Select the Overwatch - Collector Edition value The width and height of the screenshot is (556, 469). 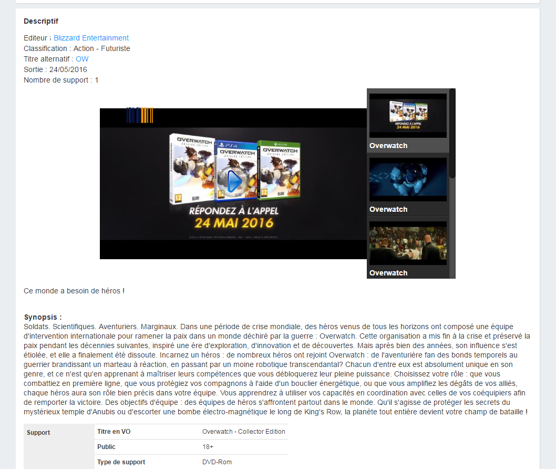pos(243,432)
